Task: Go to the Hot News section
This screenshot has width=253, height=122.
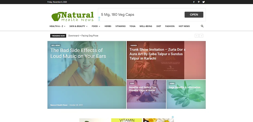Action: 184,26
